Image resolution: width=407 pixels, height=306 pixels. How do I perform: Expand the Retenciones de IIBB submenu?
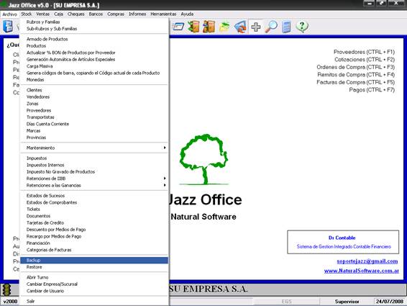pyautogui.click(x=94, y=179)
